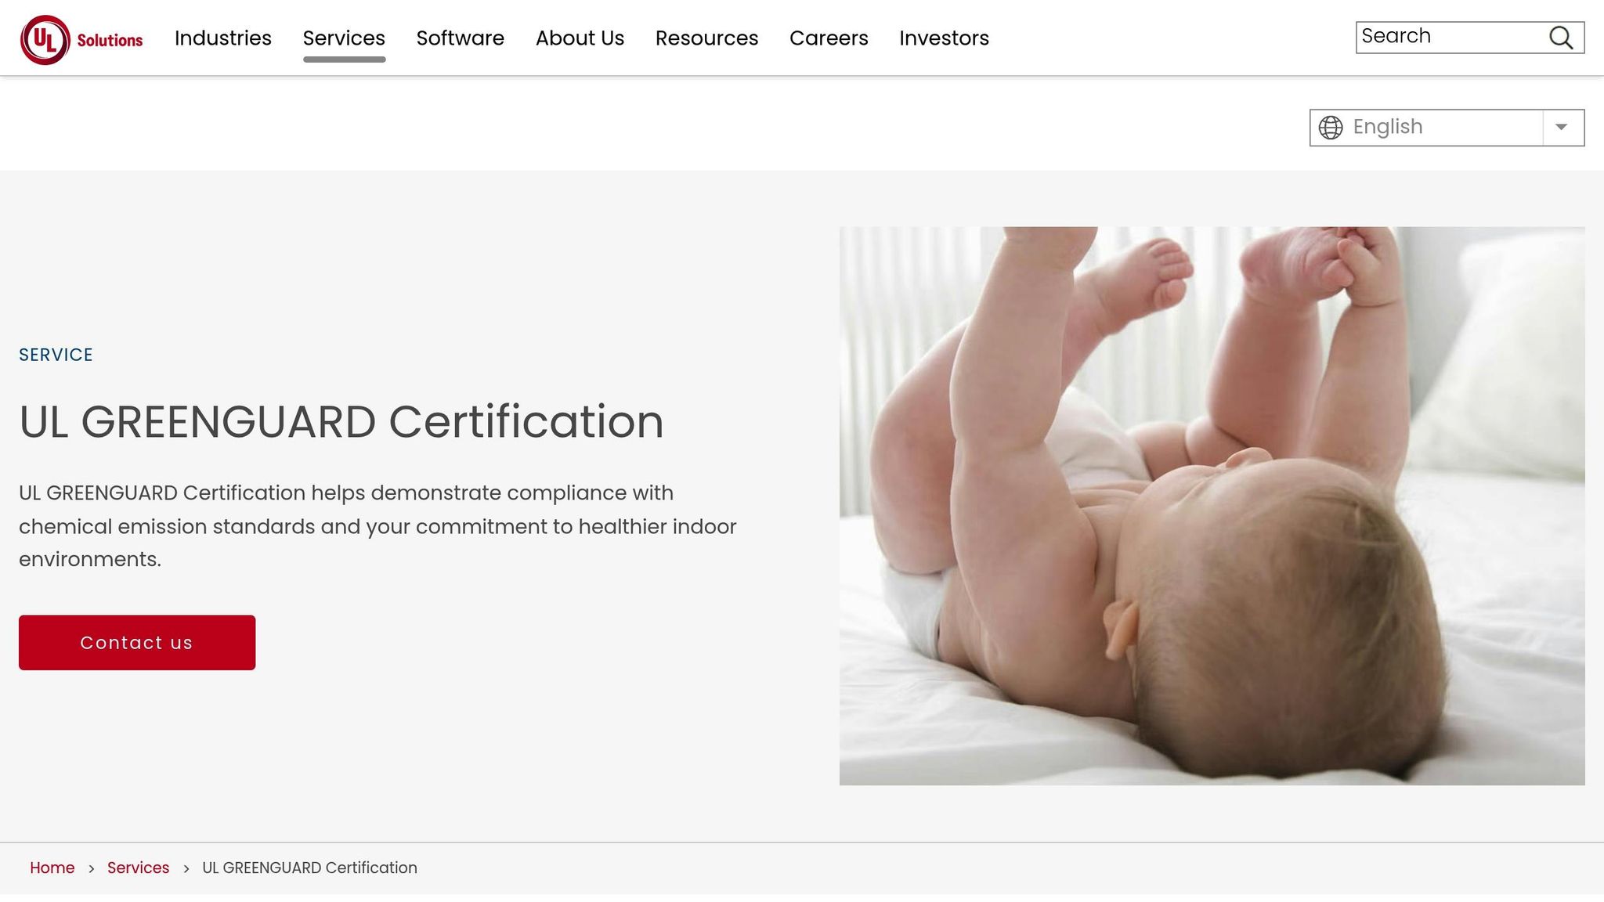Image resolution: width=1604 pixels, height=902 pixels.
Task: Click the UL GREENGUARD Certification heading
Action: (x=341, y=422)
